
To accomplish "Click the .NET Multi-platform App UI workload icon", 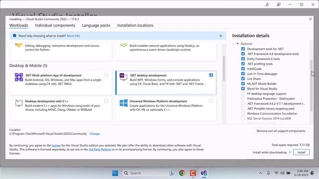I will click(19, 77).
